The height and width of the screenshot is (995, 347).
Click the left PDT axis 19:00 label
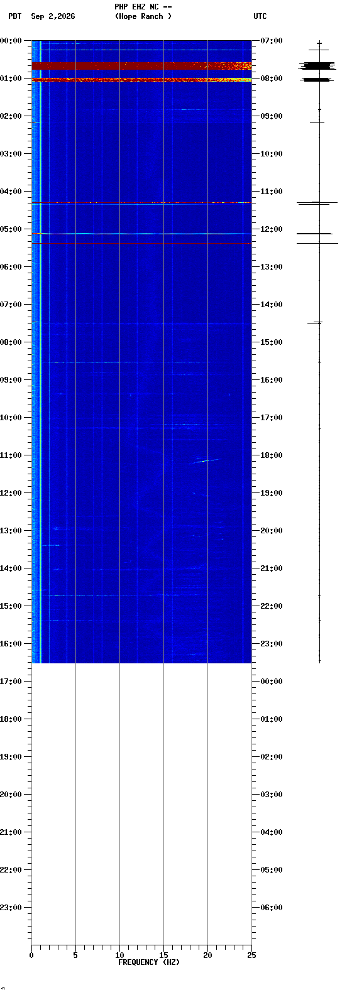coord(11,757)
